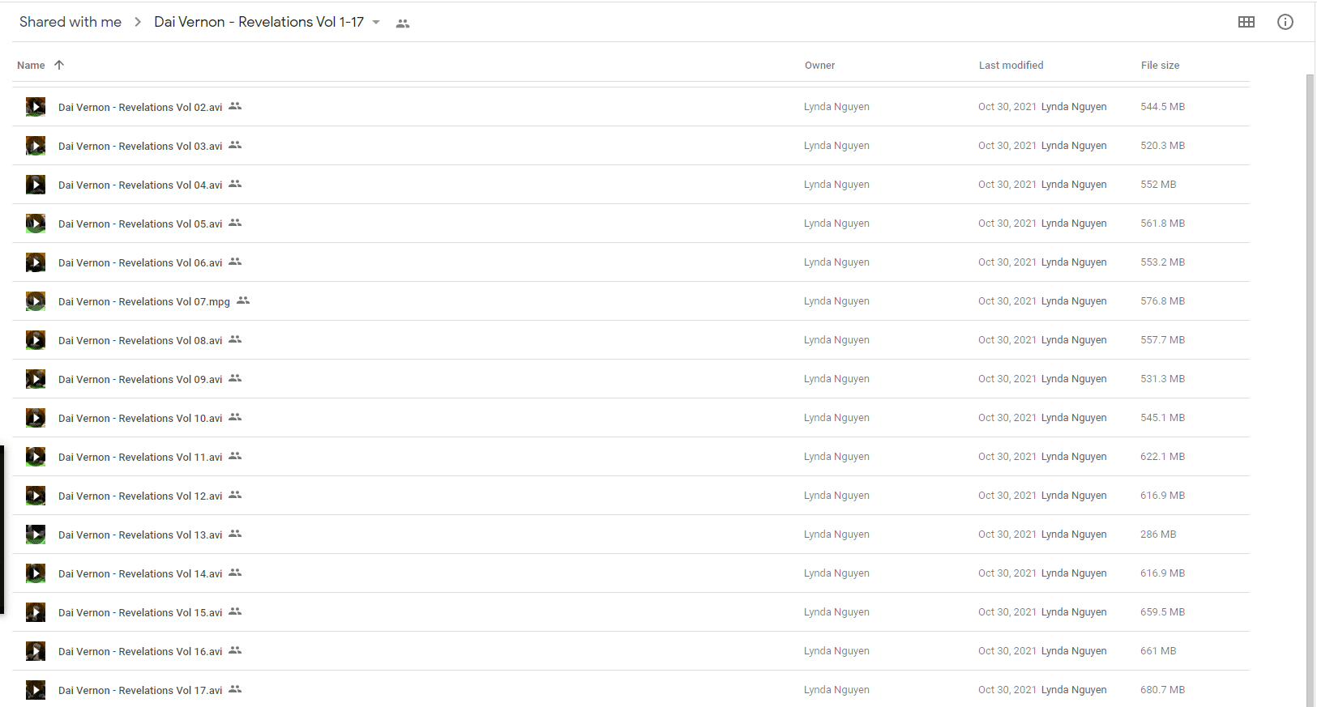This screenshot has width=1317, height=707.
Task: Click the Owner column header
Action: pyautogui.click(x=819, y=66)
